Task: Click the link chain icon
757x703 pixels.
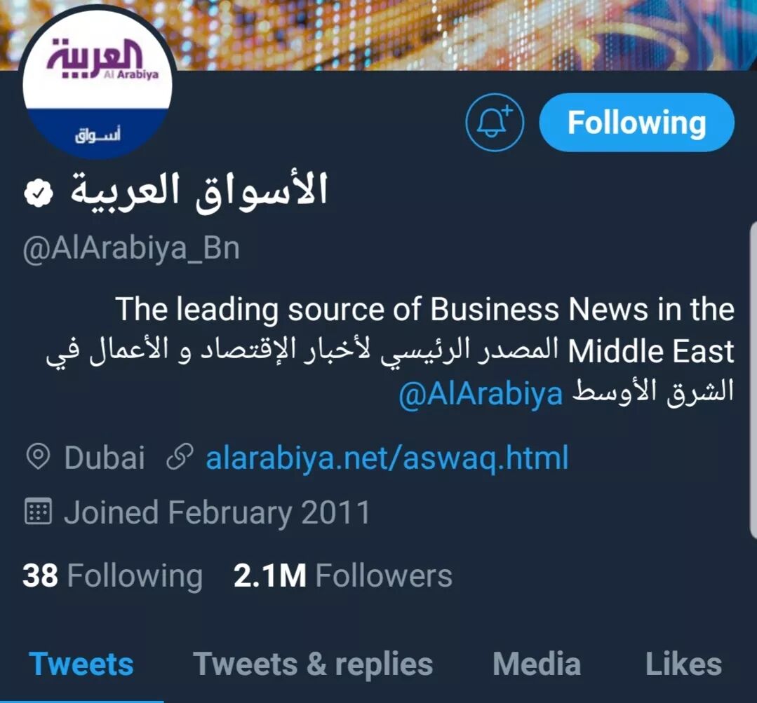Action: tap(180, 456)
